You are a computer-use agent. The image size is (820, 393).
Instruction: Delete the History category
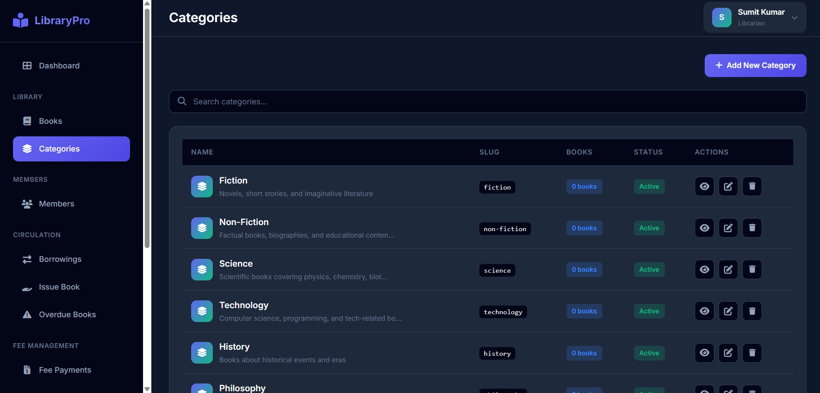pos(752,353)
